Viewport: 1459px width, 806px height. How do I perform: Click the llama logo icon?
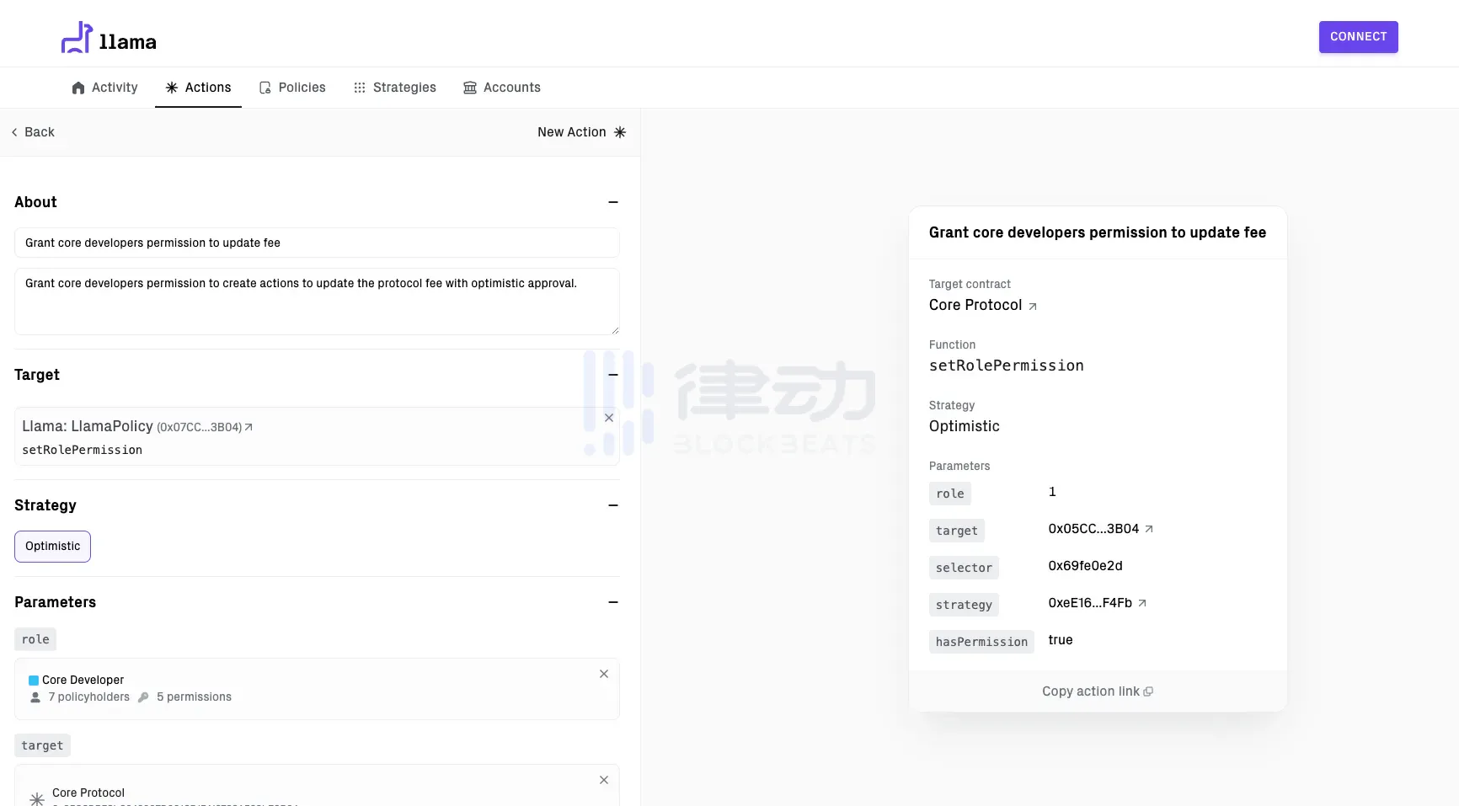[77, 38]
